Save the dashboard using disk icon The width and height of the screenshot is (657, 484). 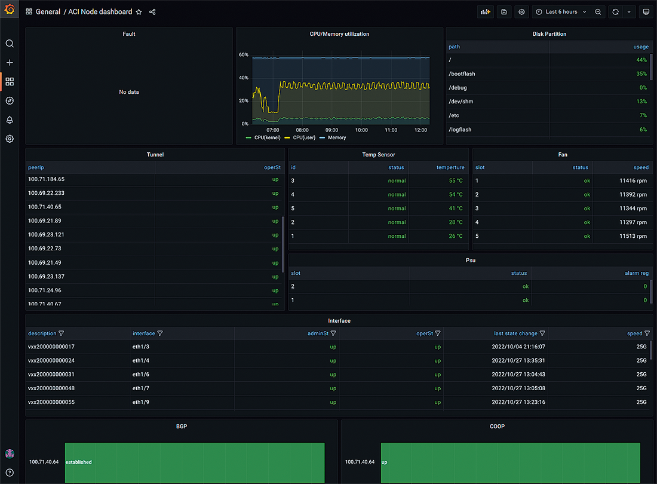[504, 12]
